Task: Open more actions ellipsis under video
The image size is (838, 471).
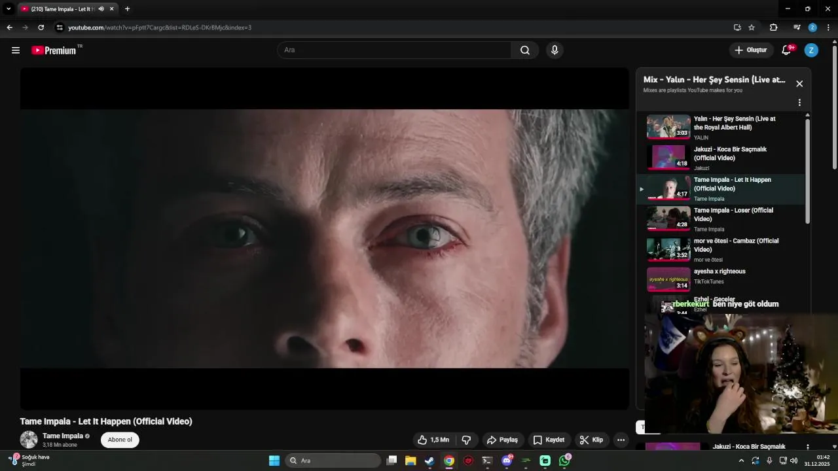Action: pos(621,440)
